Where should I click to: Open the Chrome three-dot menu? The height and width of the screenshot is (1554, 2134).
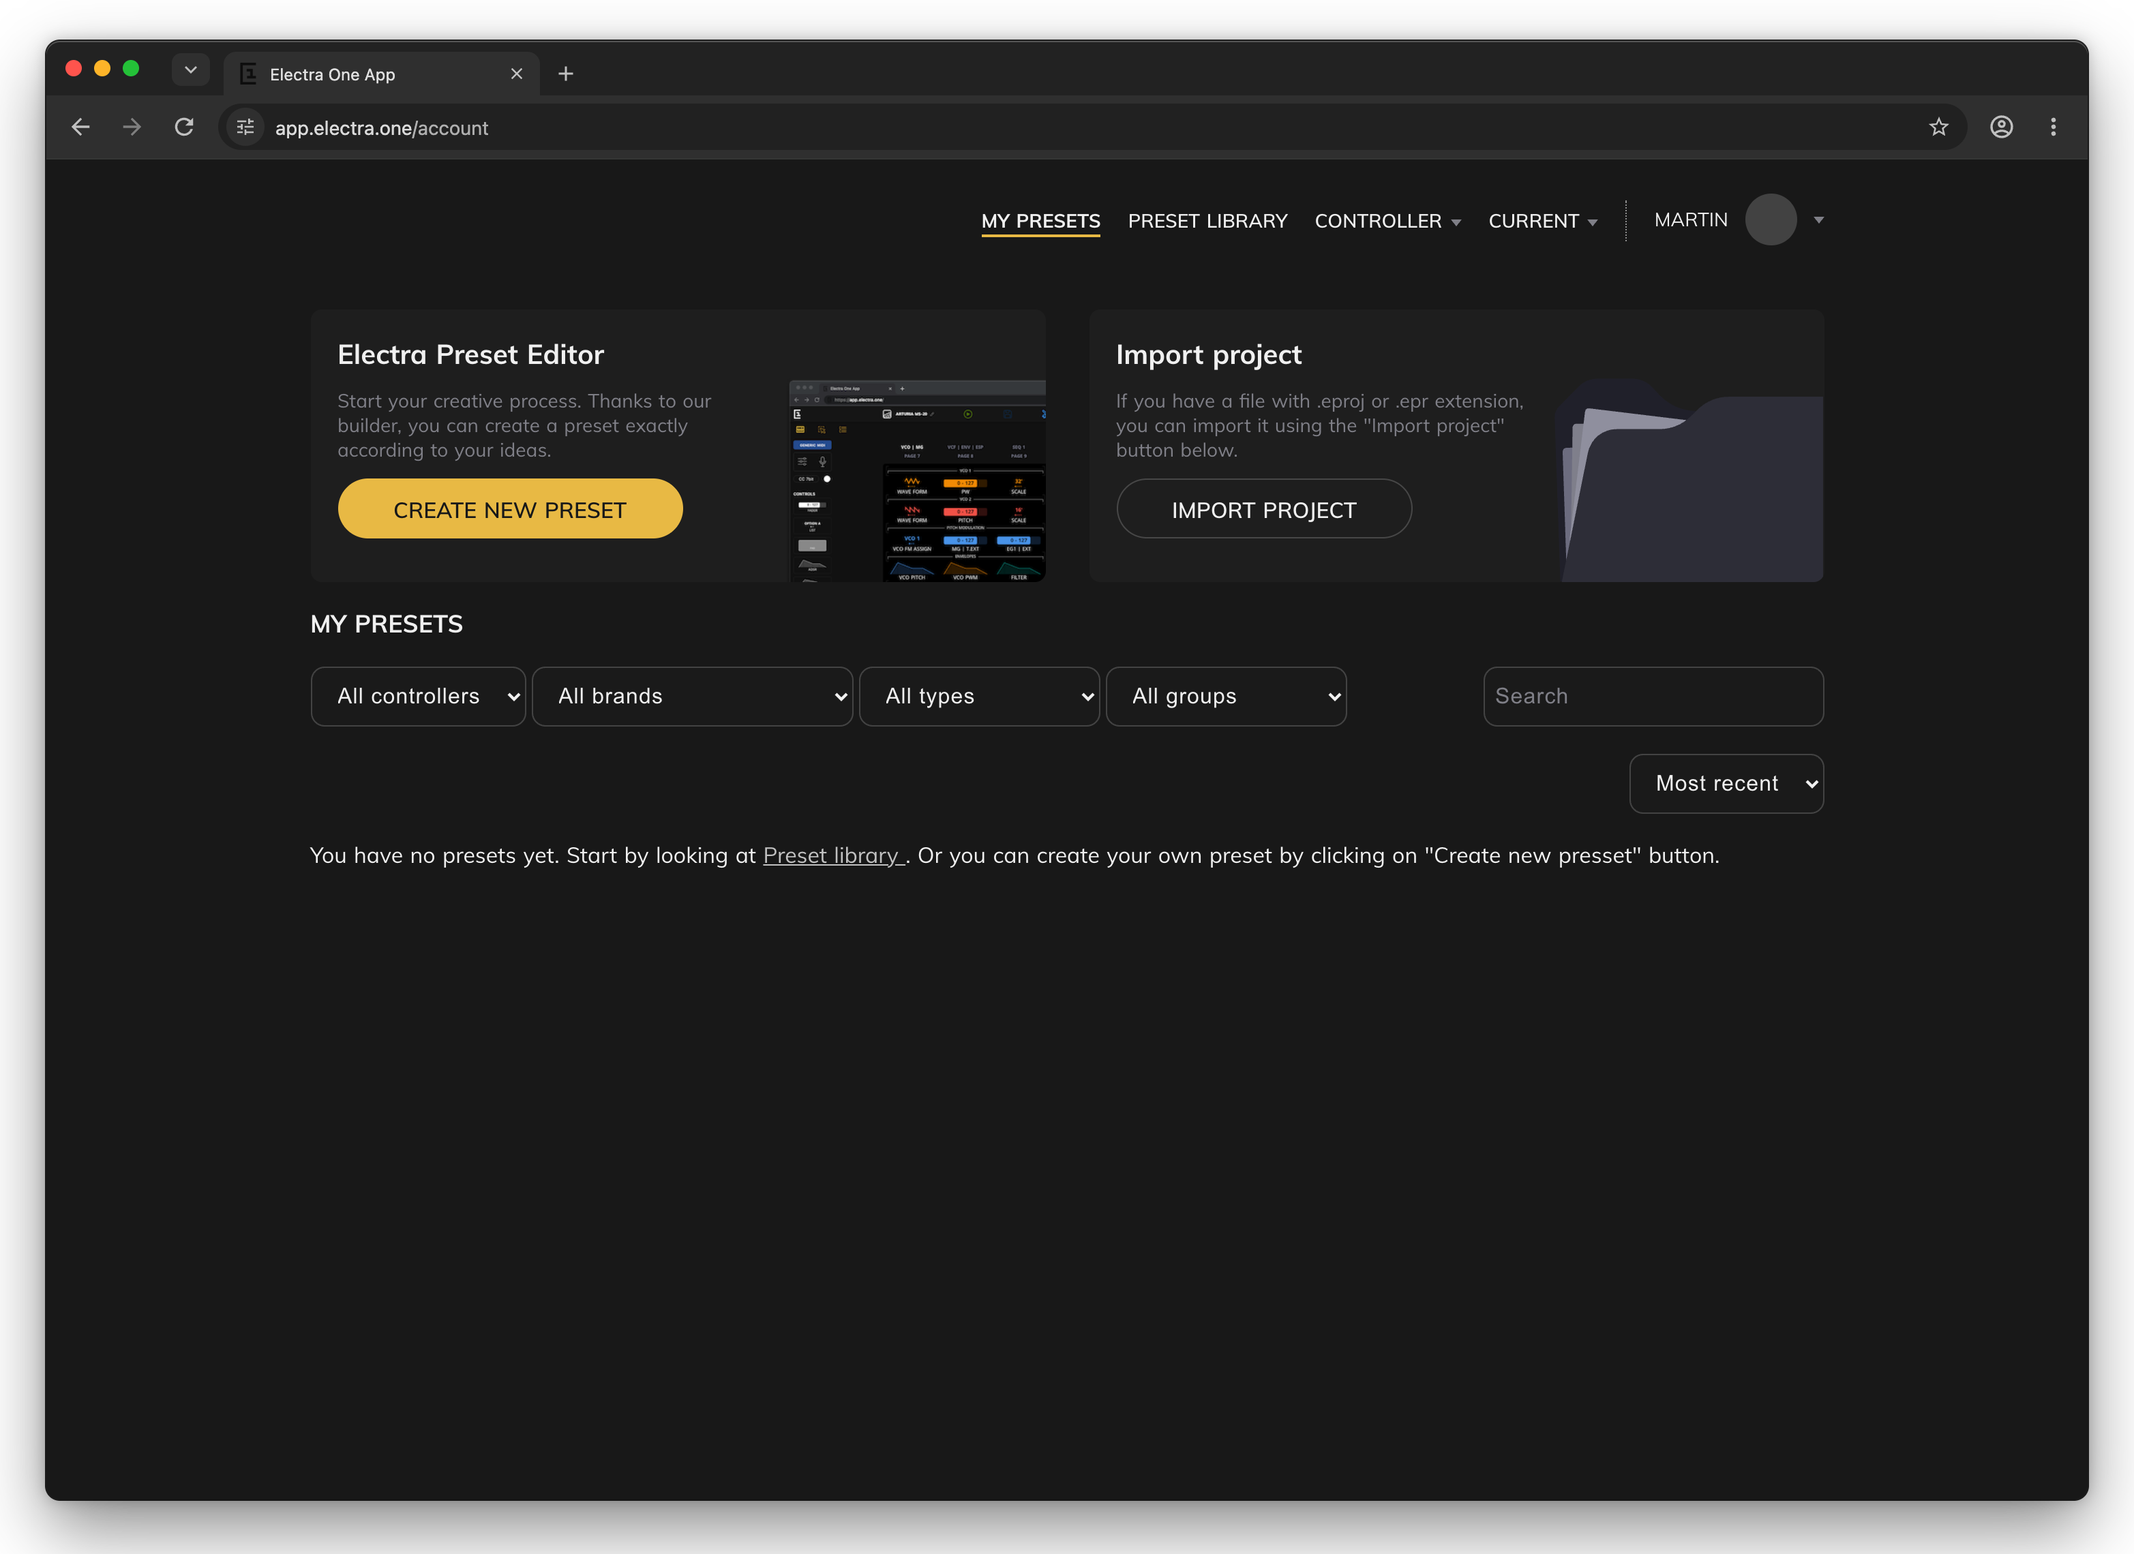2053,127
